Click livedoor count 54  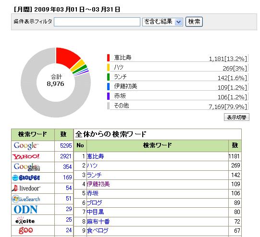[69, 188]
